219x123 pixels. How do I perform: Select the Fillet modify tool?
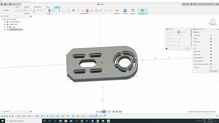[44, 10]
